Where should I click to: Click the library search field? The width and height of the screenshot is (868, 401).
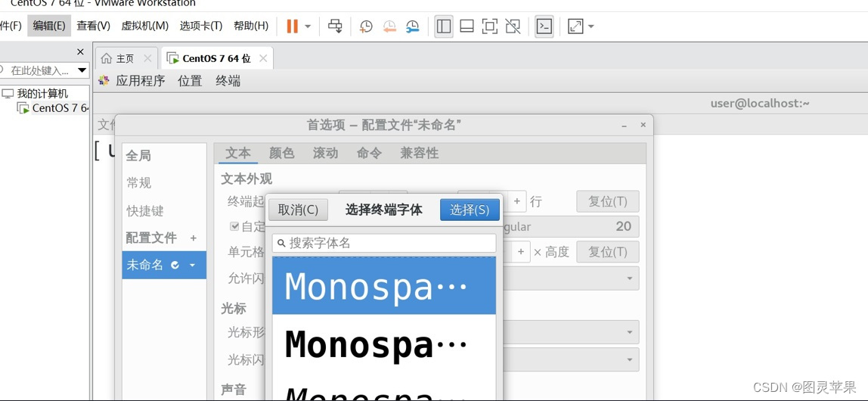pos(39,70)
